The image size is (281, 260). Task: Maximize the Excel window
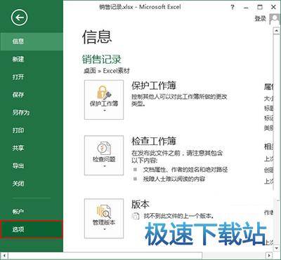pos(260,7)
